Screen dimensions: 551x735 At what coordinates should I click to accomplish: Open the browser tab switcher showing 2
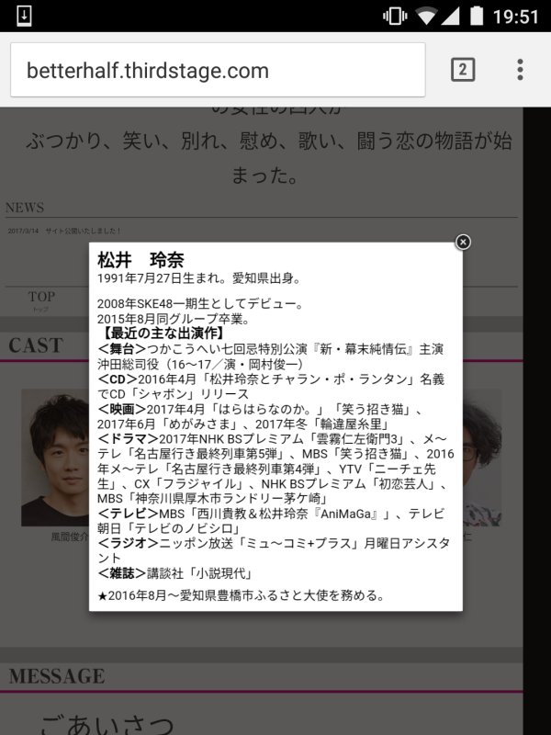463,70
